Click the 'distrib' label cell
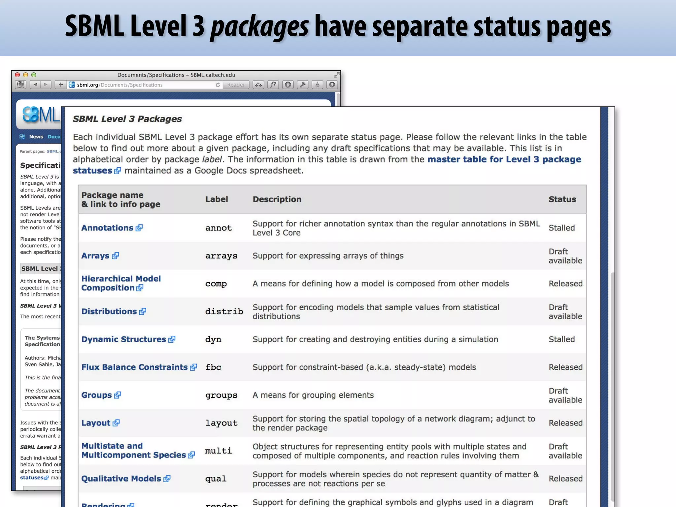 click(224, 312)
